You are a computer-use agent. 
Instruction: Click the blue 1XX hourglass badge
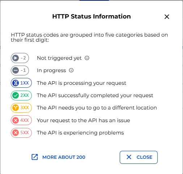(21, 83)
